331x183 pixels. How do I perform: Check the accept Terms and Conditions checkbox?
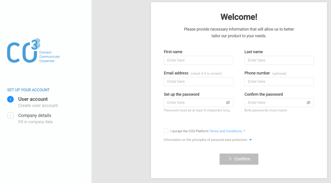click(166, 131)
